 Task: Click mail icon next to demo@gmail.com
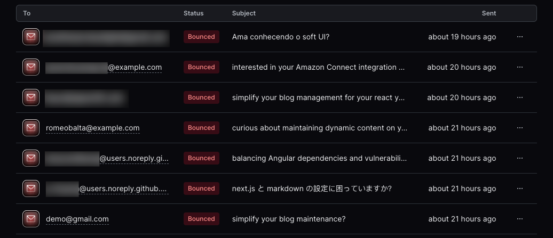click(x=31, y=219)
